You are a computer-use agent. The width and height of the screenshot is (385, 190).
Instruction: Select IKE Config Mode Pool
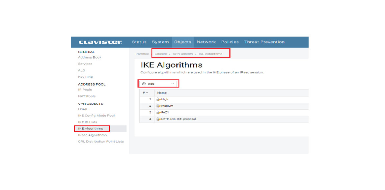tap(96, 116)
